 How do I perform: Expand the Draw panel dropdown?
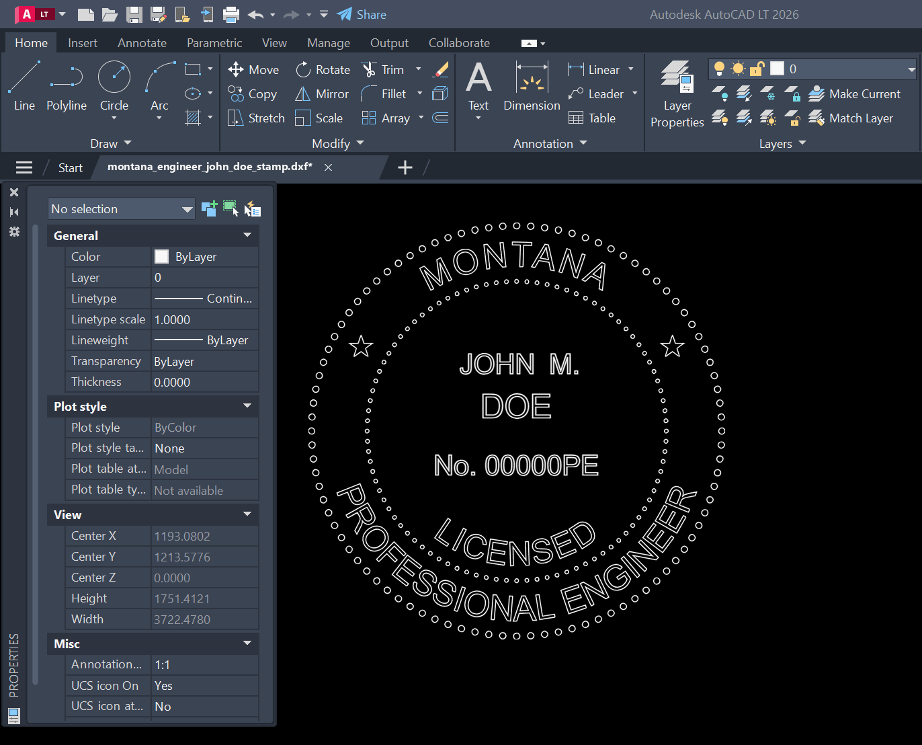pos(111,143)
